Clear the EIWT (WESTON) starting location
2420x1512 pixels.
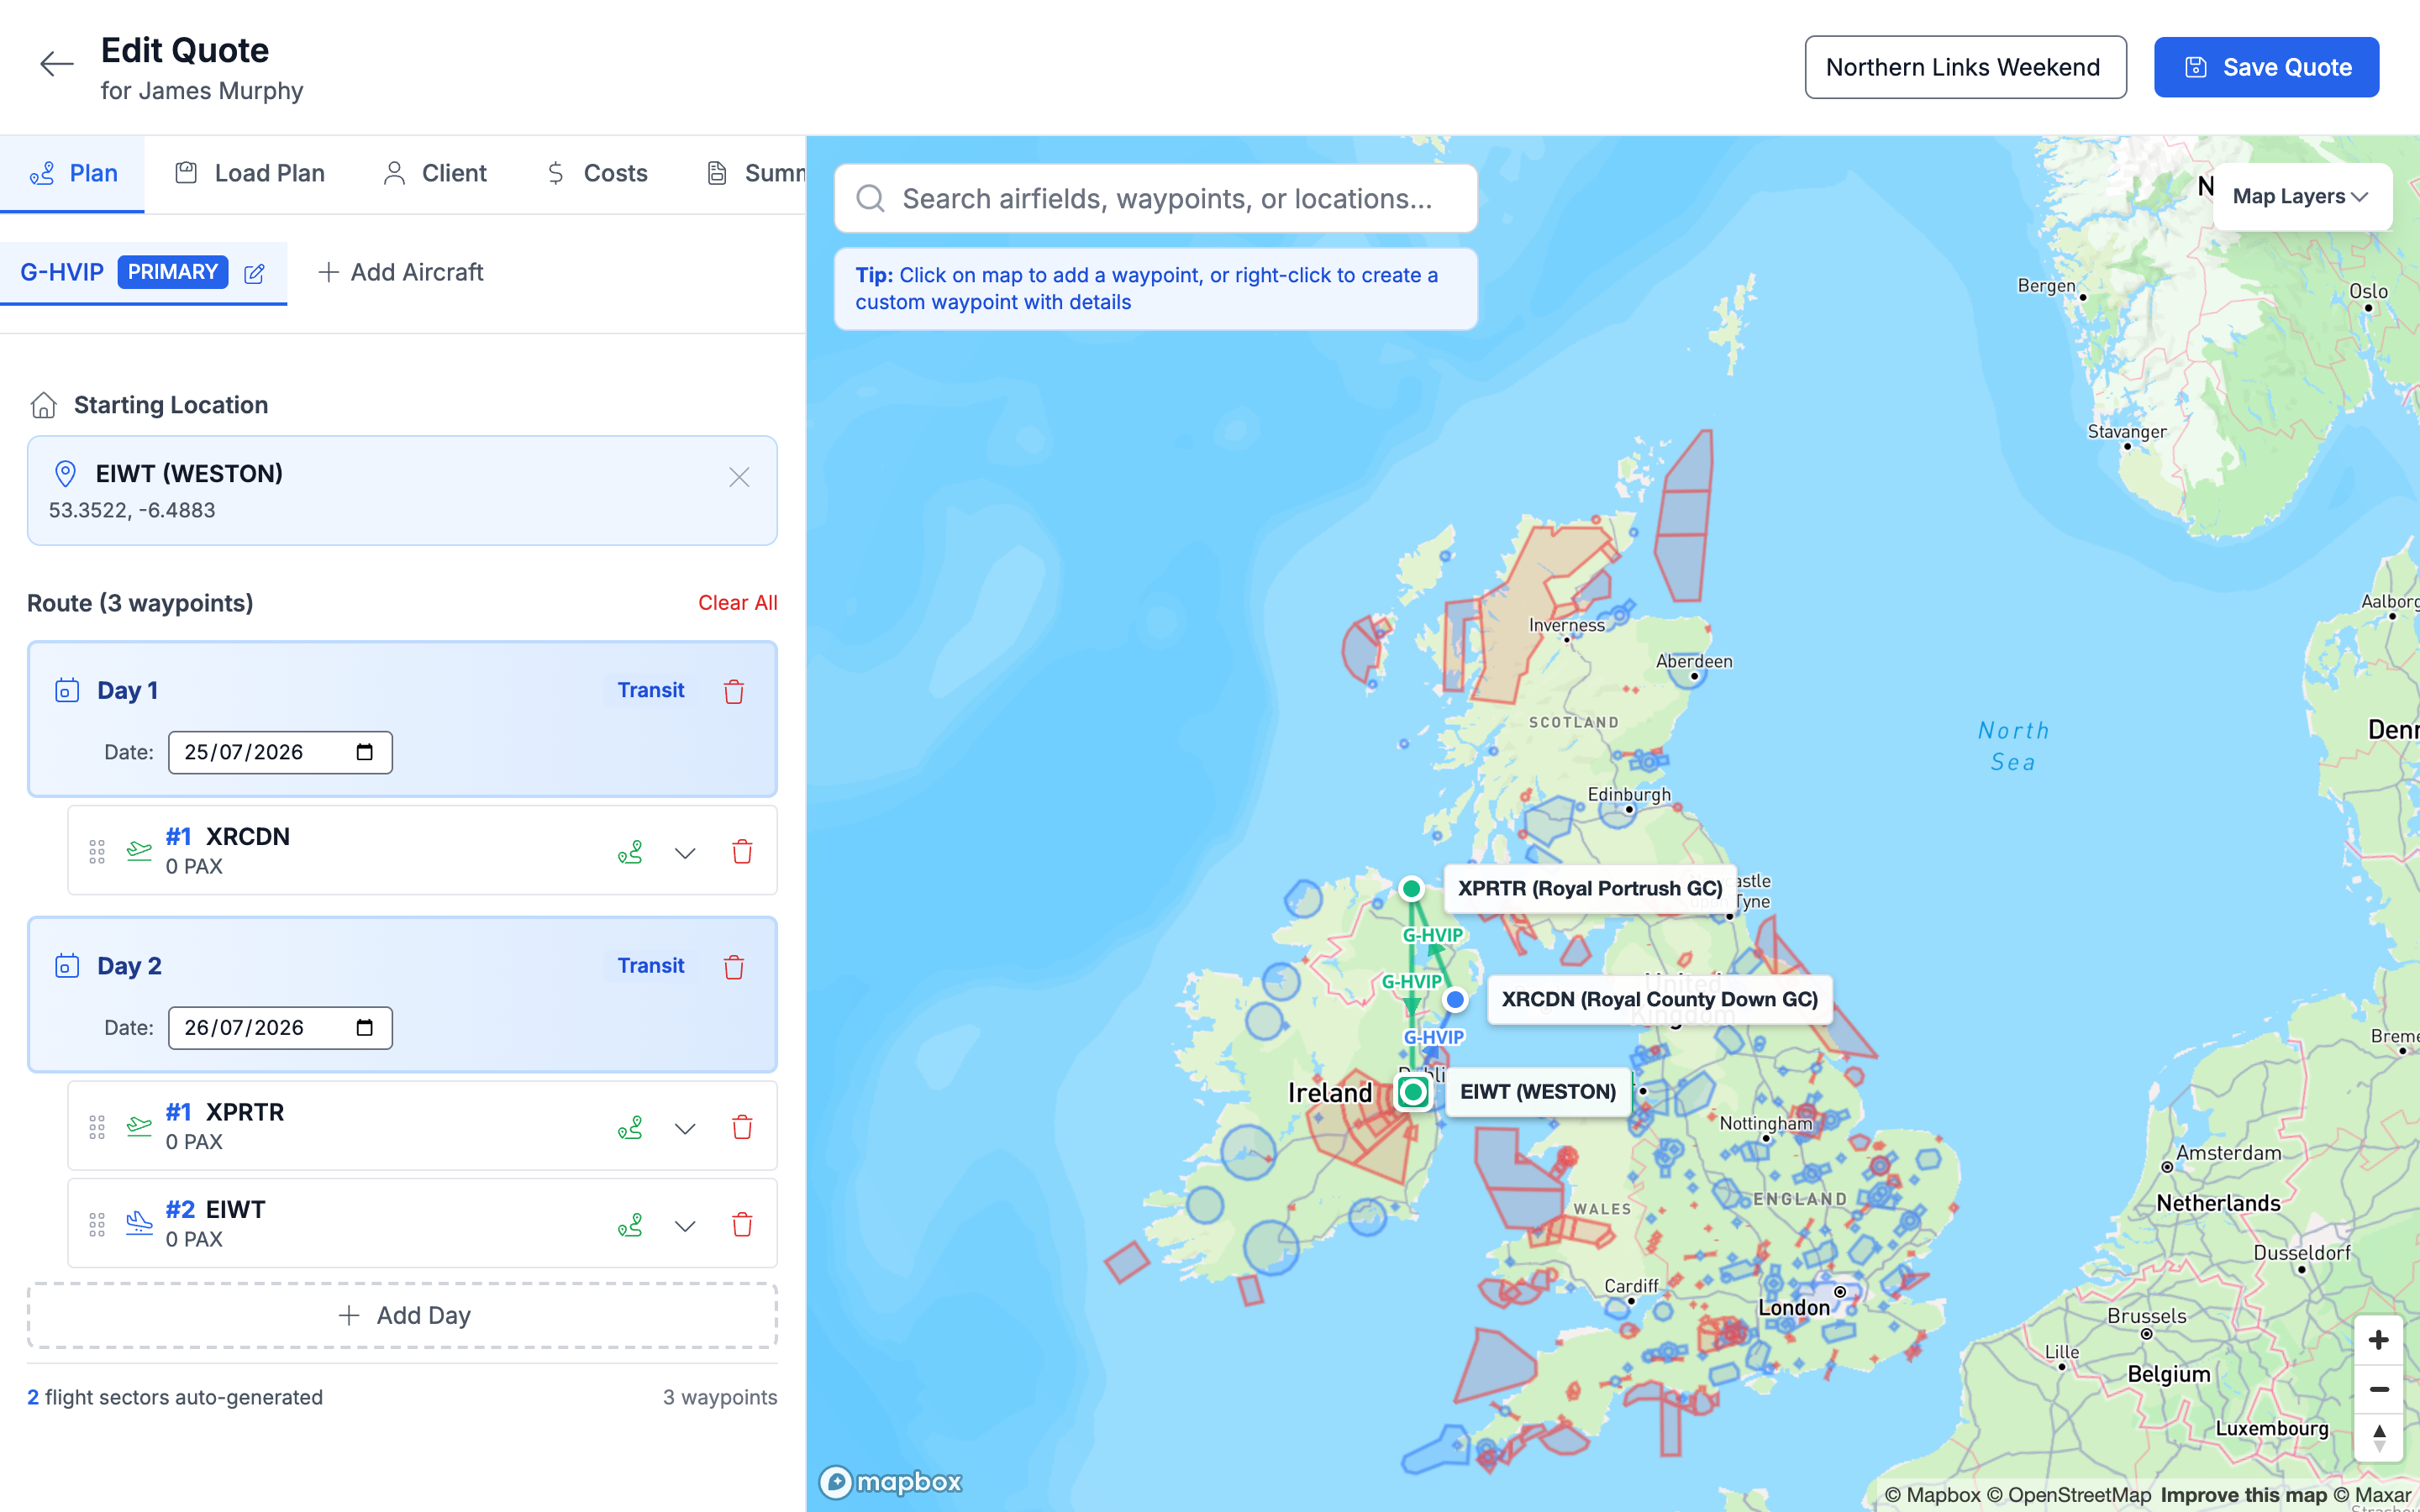(x=739, y=478)
